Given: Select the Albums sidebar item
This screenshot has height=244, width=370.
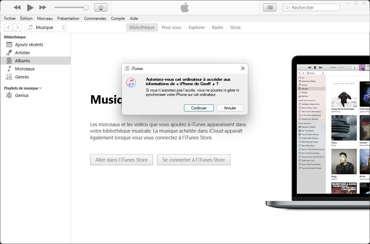Looking at the screenshot, I should pyautogui.click(x=35, y=61).
